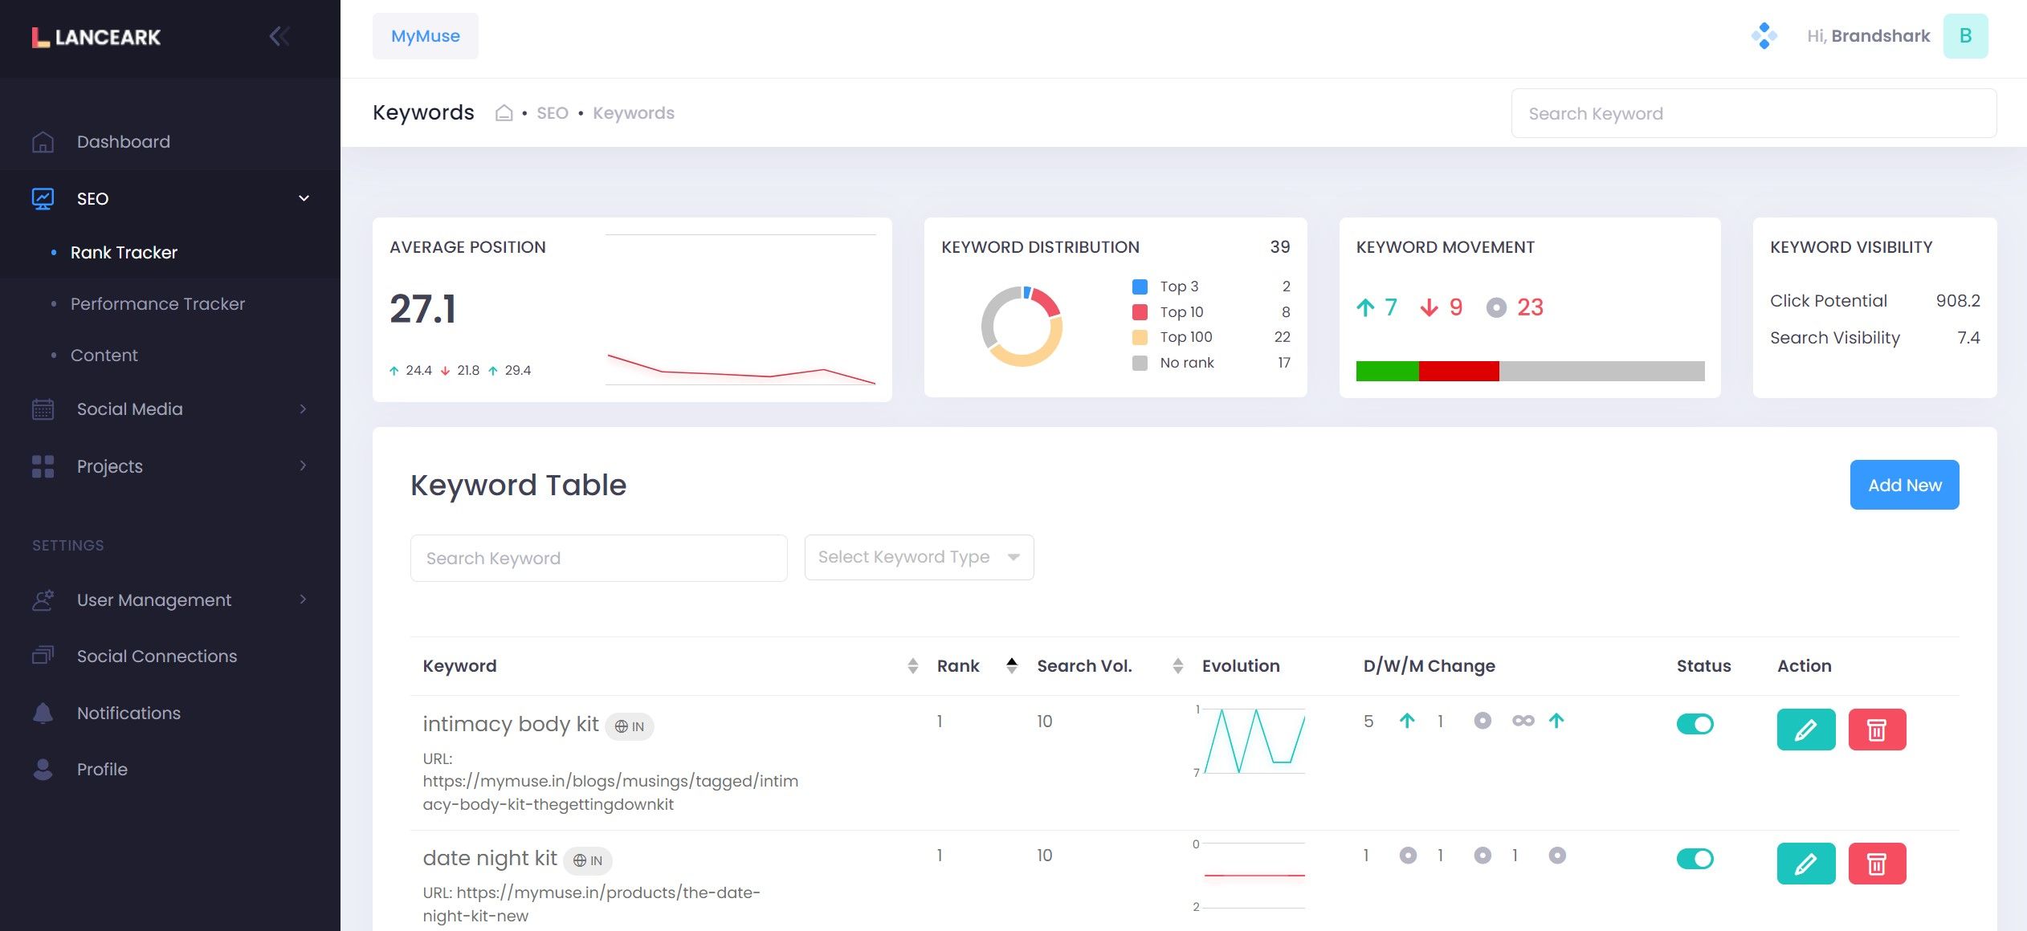Sort table by Keyword column arrows

[x=912, y=666]
